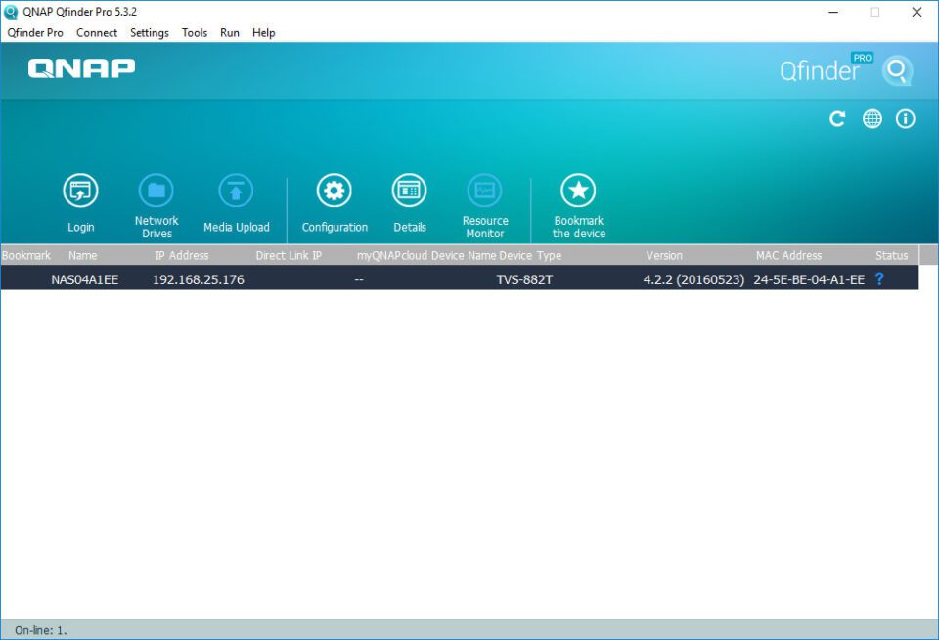This screenshot has height=640, width=939.
Task: Click IP address 192.168.25.176
Action: [199, 279]
